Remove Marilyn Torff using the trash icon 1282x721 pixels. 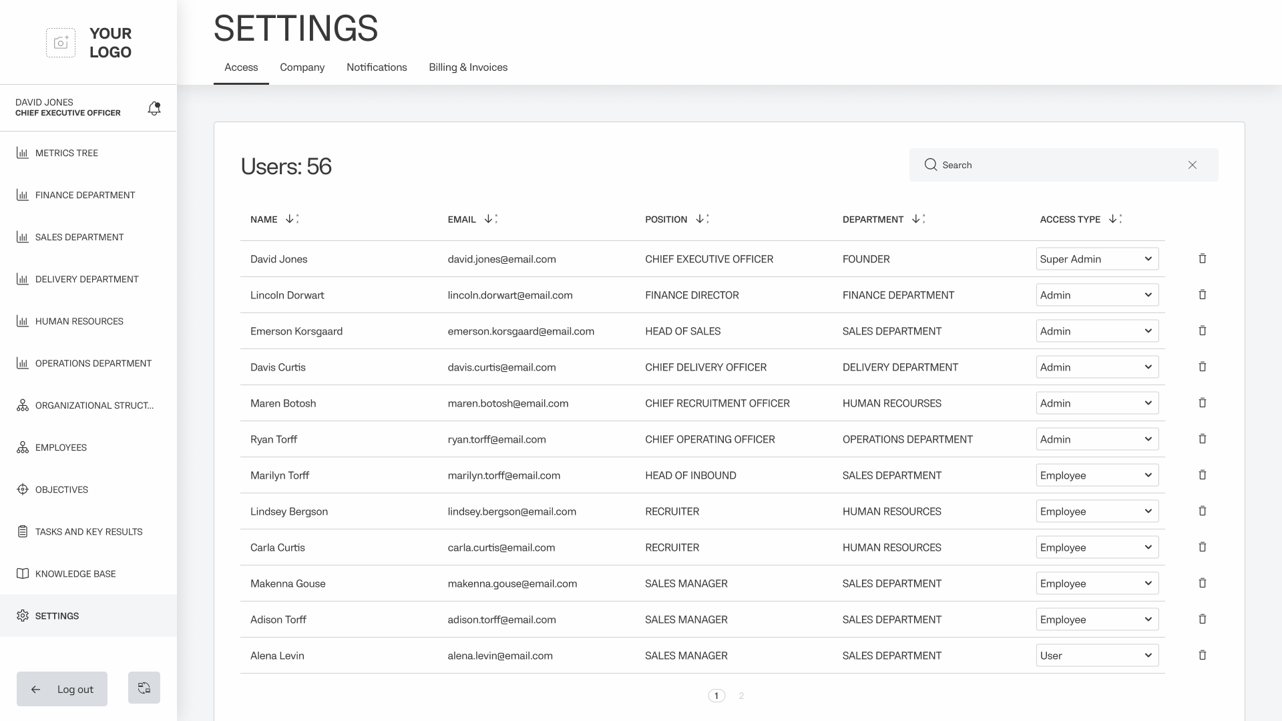click(x=1202, y=475)
